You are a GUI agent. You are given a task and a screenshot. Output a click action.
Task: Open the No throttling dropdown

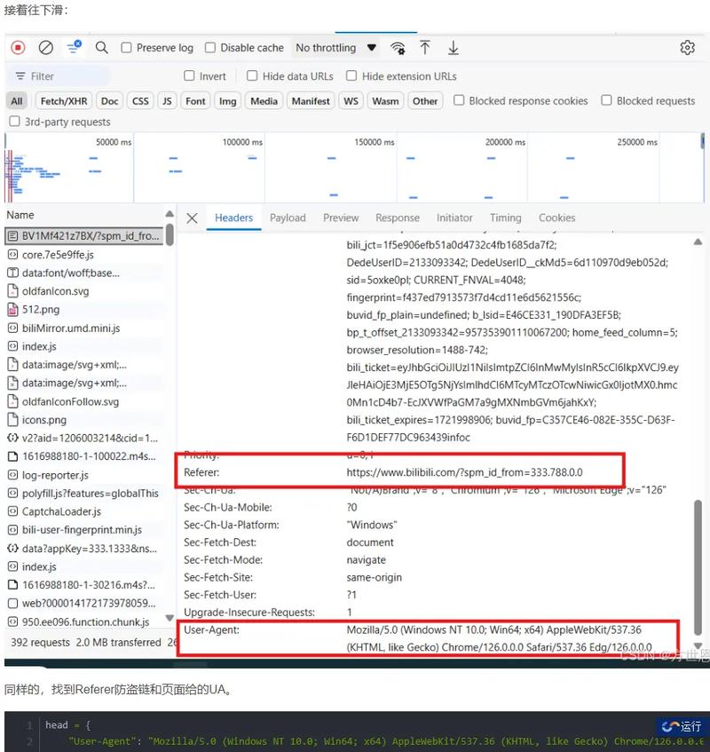point(335,48)
